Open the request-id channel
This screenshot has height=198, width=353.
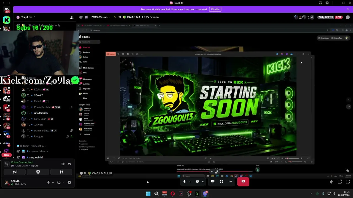pyautogui.click(x=36, y=157)
